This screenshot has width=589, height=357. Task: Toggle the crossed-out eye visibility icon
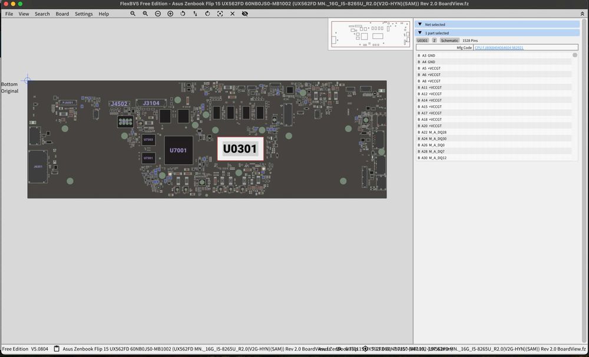[x=245, y=14]
